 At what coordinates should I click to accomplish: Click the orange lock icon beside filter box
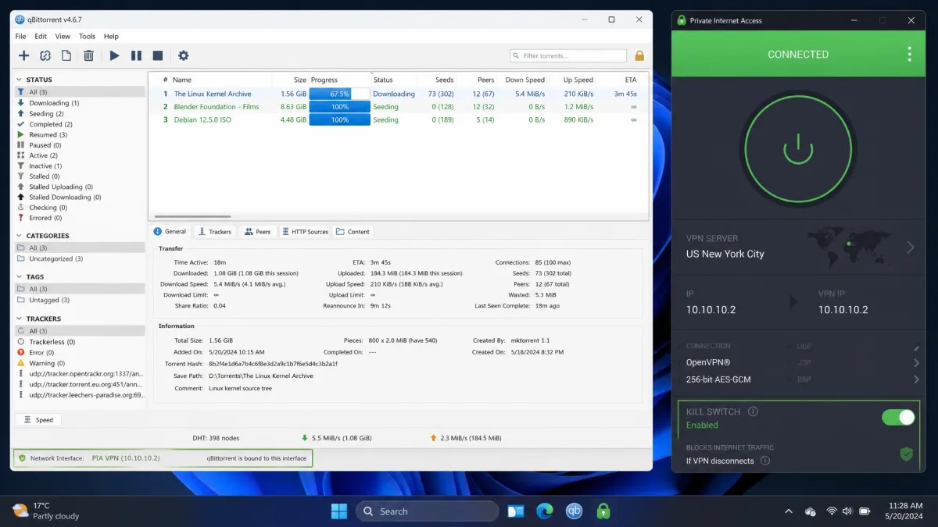639,55
